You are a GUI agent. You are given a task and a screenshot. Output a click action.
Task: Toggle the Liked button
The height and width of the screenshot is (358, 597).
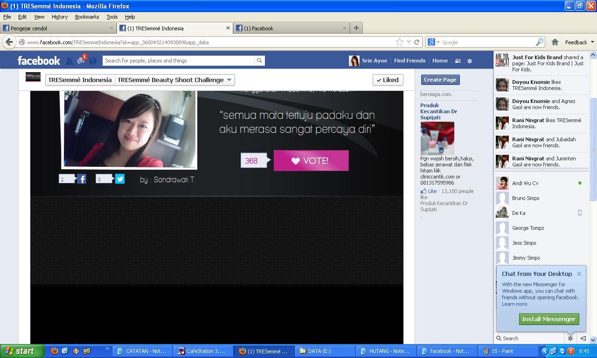point(388,80)
